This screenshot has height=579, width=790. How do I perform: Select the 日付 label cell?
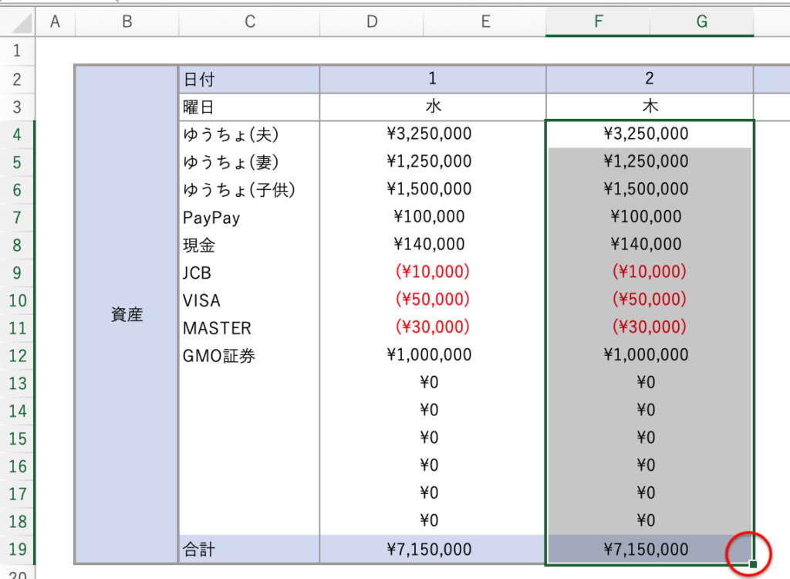point(248,79)
